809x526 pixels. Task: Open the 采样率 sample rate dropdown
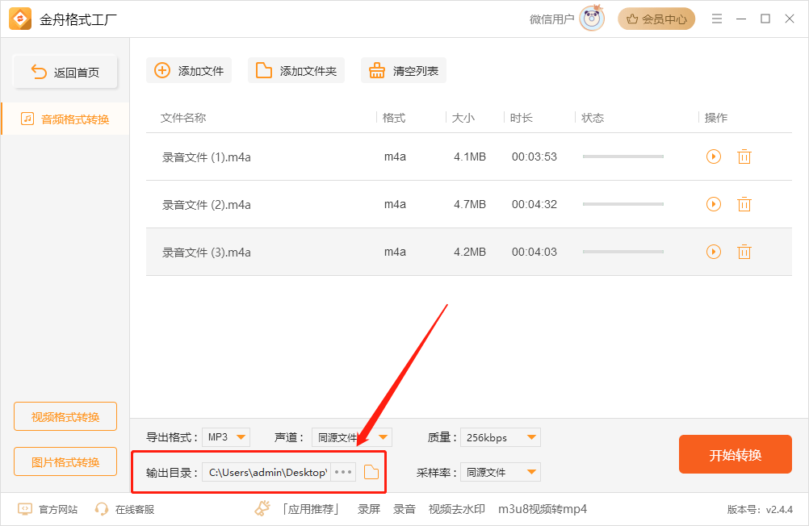pyautogui.click(x=501, y=472)
